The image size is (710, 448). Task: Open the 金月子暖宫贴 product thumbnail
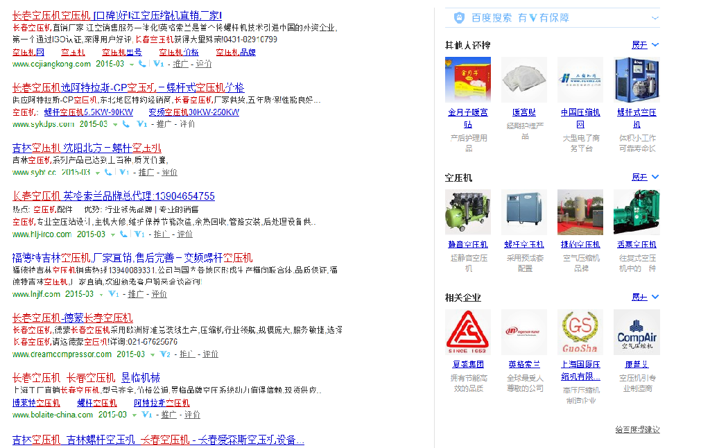pos(468,80)
